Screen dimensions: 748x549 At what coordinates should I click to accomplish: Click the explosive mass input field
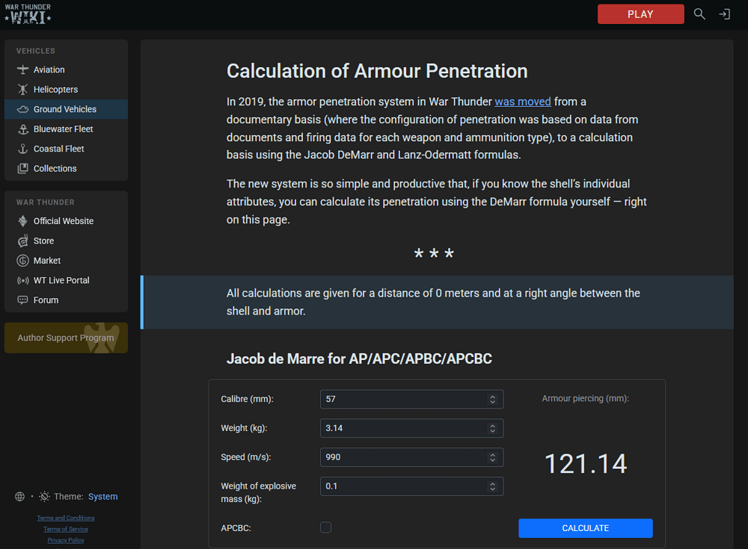[404, 486]
